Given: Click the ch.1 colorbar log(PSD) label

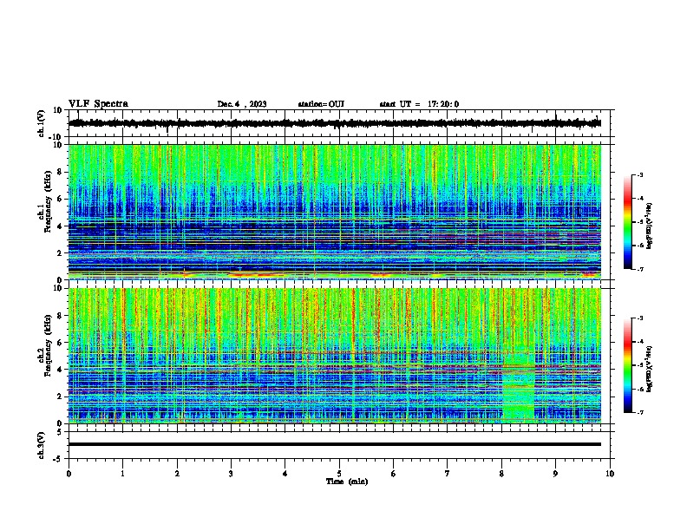Looking at the screenshot, I should coord(649,226).
